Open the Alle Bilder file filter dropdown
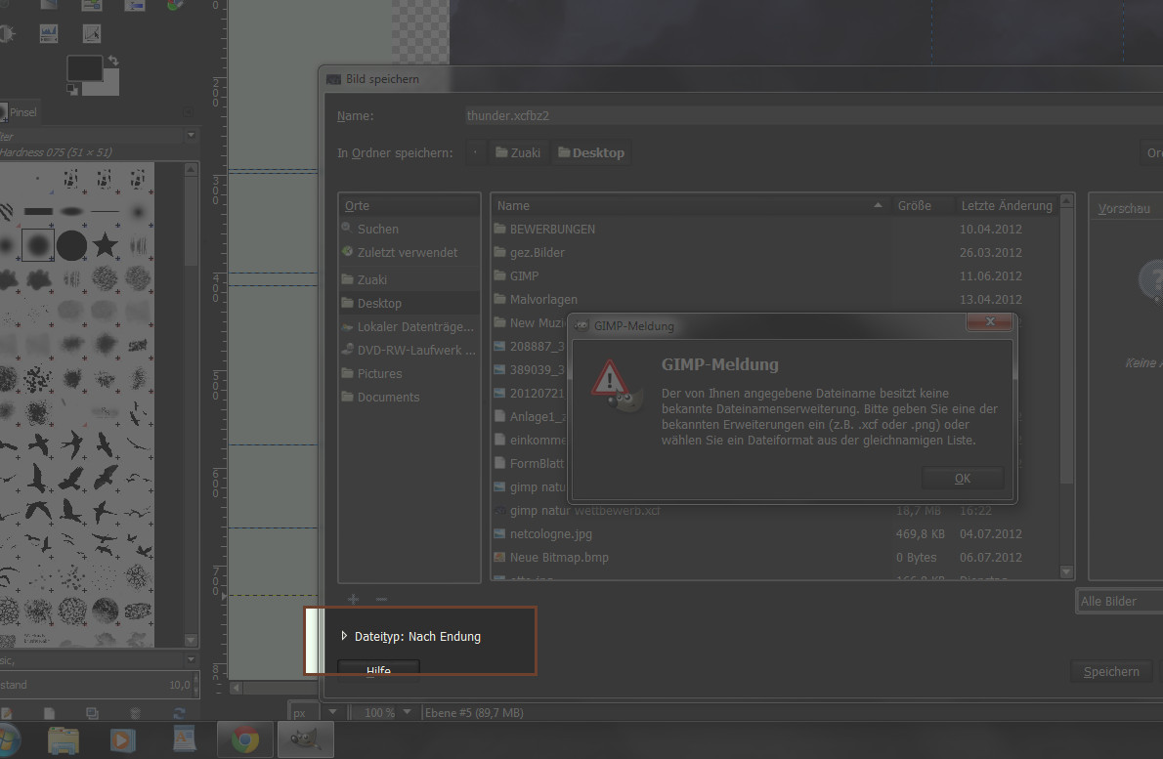 coord(1119,601)
